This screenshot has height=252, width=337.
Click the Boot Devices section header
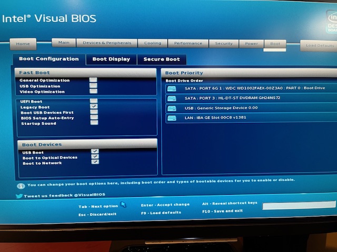click(87, 144)
